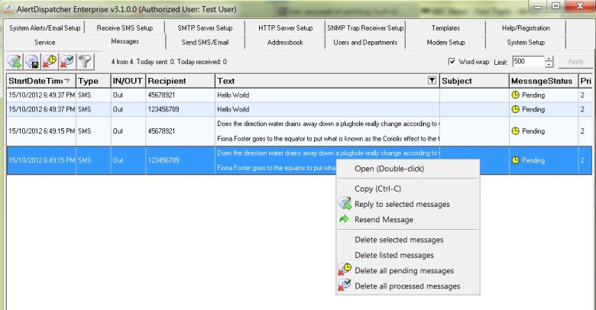Open the Help/Registration tab

click(526, 27)
